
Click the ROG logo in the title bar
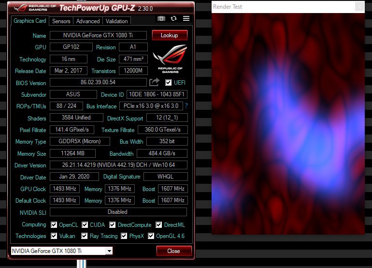coord(20,8)
